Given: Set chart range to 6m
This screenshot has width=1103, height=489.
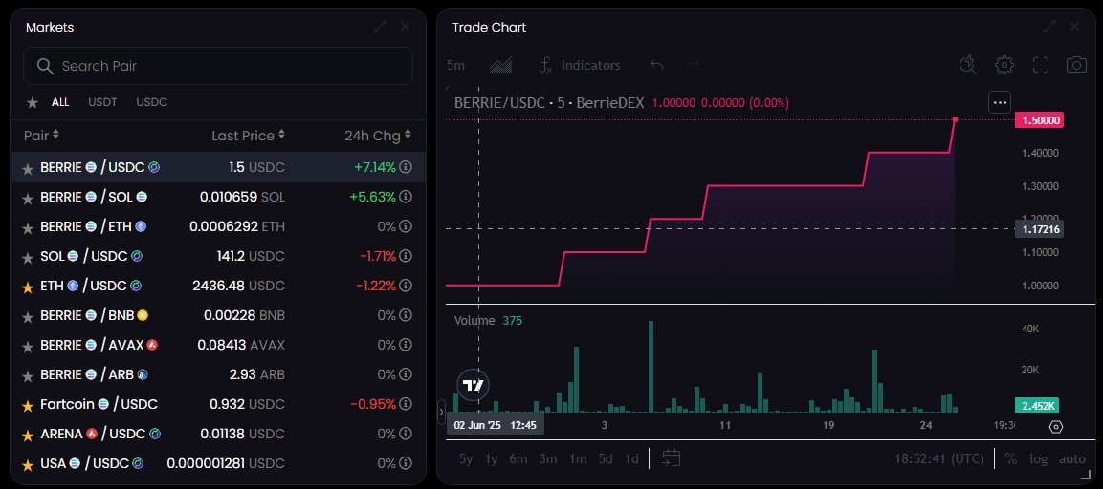Looking at the screenshot, I should (518, 458).
